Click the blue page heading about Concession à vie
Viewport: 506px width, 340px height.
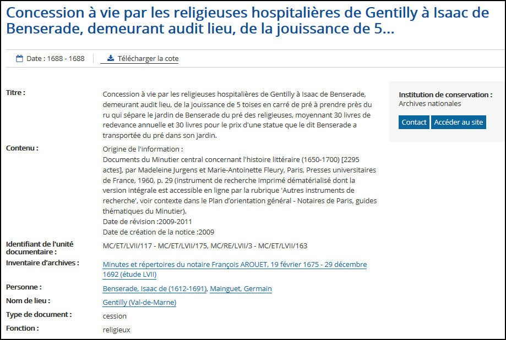pyautogui.click(x=248, y=21)
